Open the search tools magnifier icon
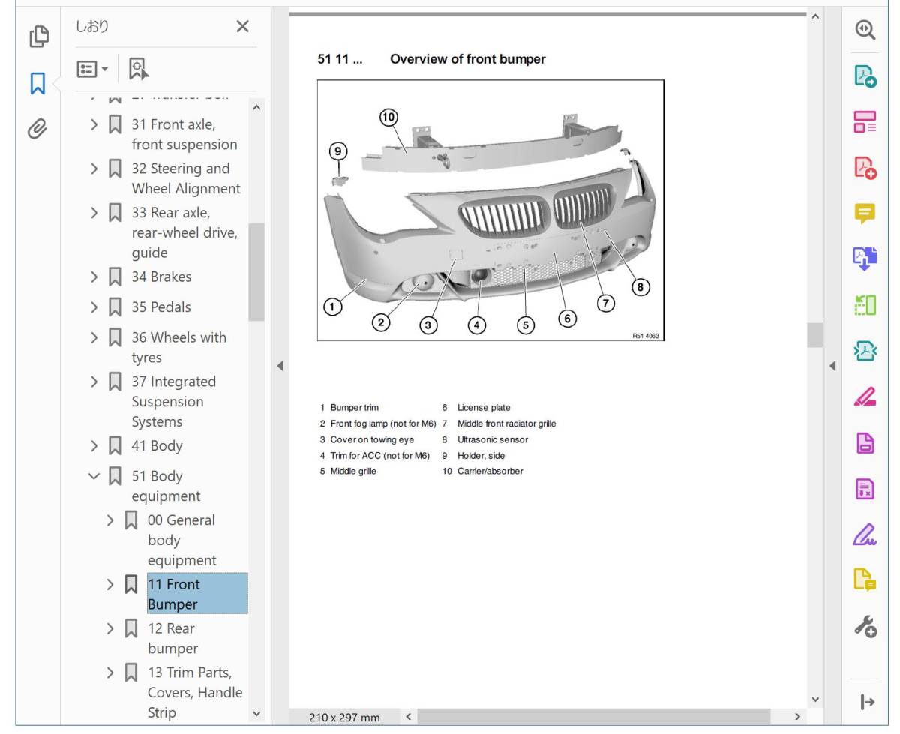Image resolution: width=900 pixels, height=734 pixels. 865,29
